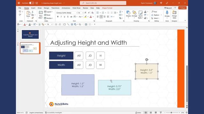Click the Decrease Font Size icon

(89, 13)
